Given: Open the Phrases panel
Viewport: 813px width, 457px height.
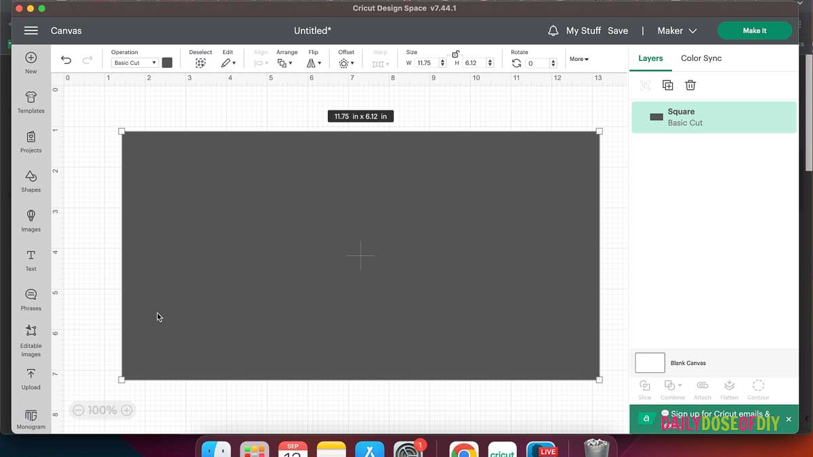Looking at the screenshot, I should point(31,299).
